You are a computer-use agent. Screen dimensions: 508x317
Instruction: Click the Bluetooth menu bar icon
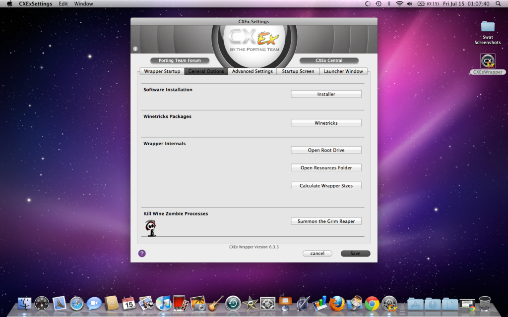pos(389,4)
